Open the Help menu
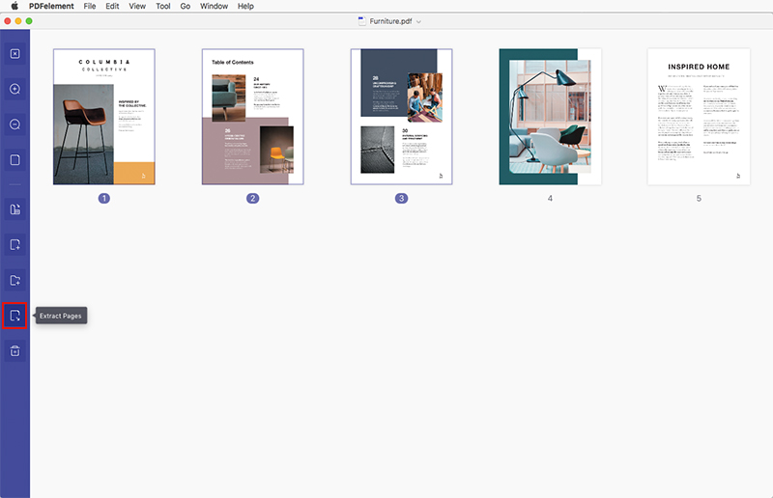 tap(245, 6)
